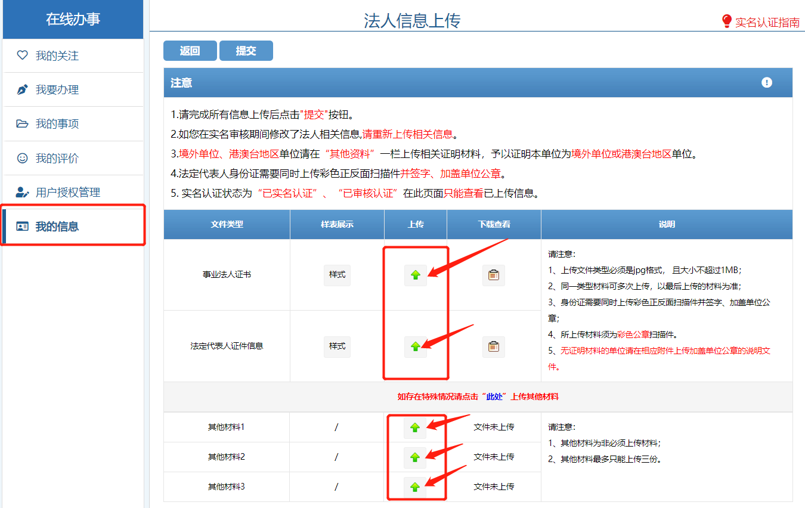The height and width of the screenshot is (508, 805).
Task: Upload a file for 其他材料1
Action: [416, 428]
